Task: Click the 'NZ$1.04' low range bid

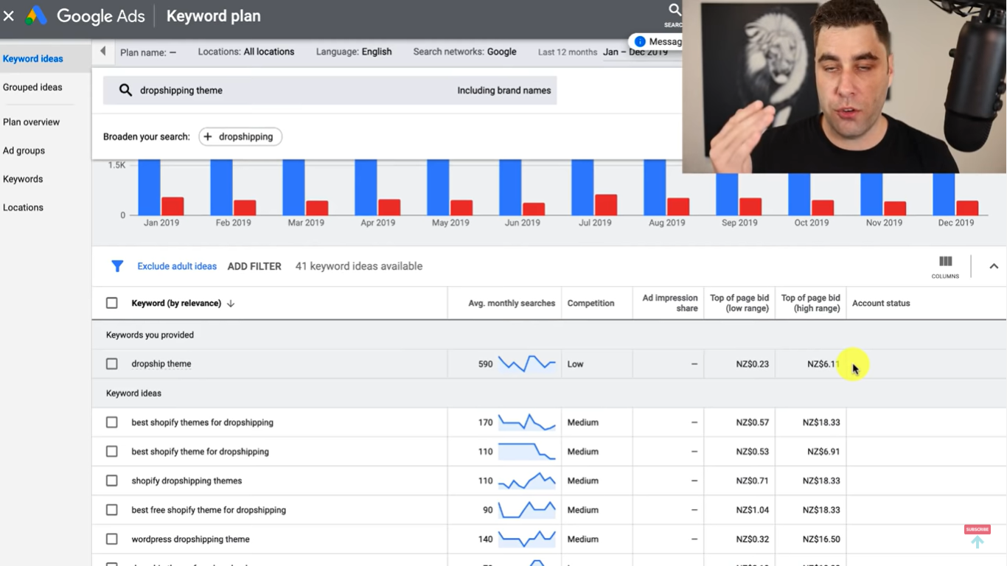Action: coord(752,509)
